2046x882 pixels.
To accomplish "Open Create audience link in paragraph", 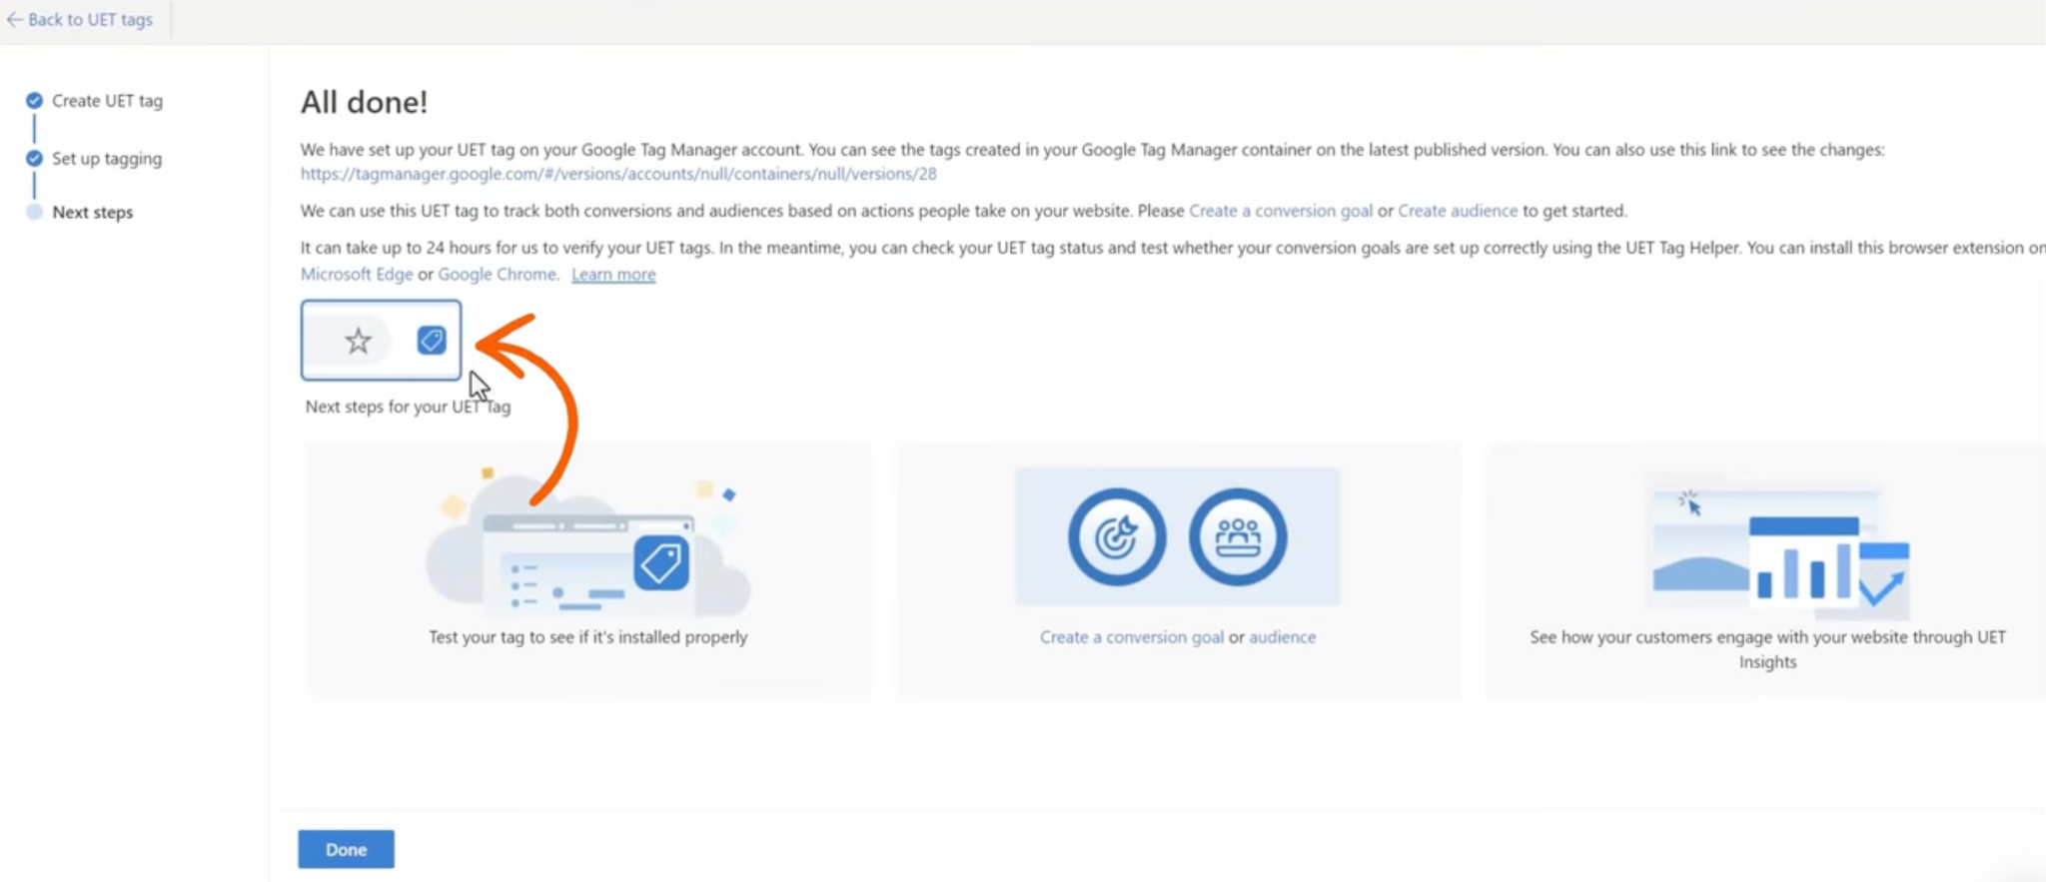I will click(1458, 211).
